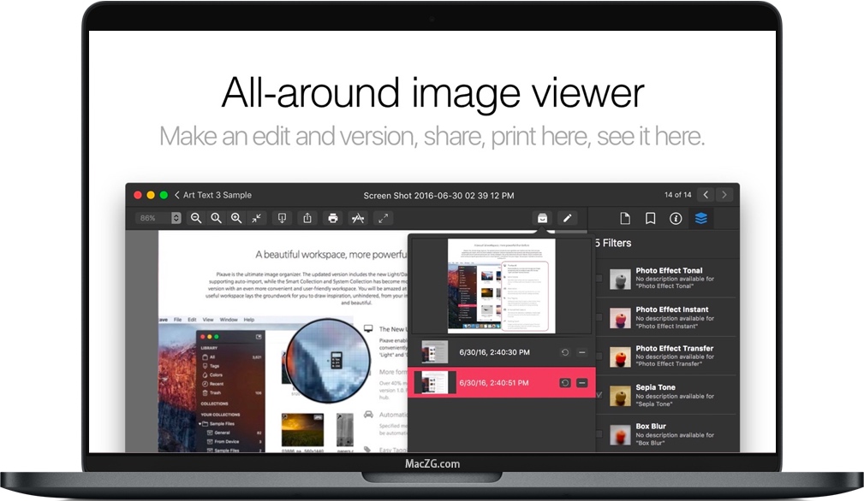Enable the Photo Effect Transfer filter
Image resolution: width=864 pixels, height=501 pixels.
pos(600,357)
